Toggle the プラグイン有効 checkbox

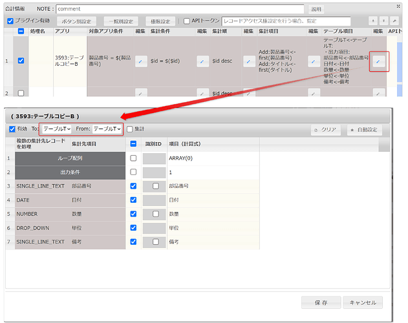(x=10, y=21)
